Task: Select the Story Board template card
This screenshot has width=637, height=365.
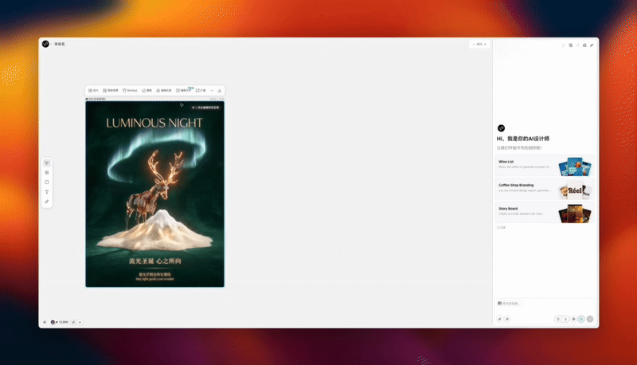Action: tap(545, 213)
